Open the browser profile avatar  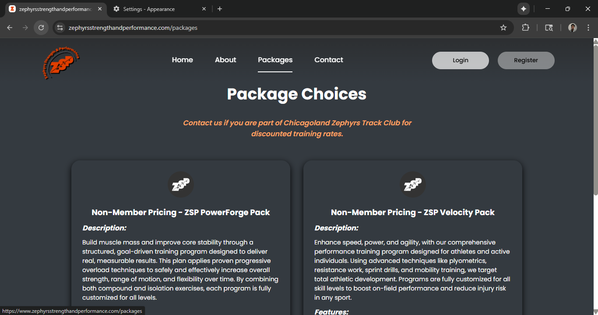click(x=572, y=27)
